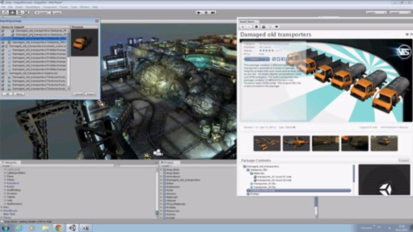Expand the Materials folder in Project
413x232 pixels.
161,197
